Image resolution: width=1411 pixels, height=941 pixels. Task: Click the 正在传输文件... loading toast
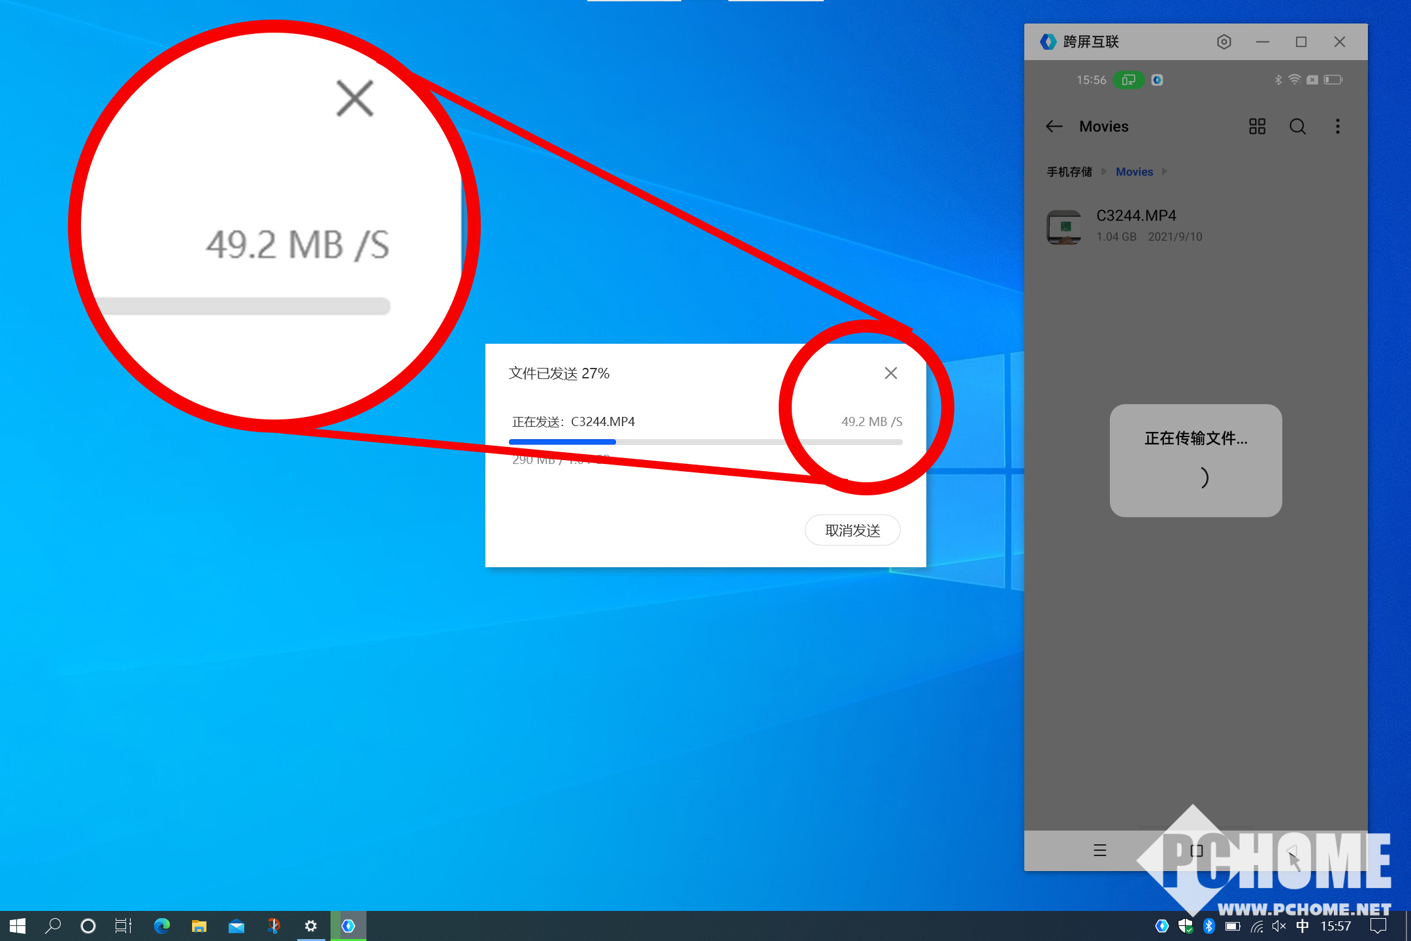click(1195, 461)
